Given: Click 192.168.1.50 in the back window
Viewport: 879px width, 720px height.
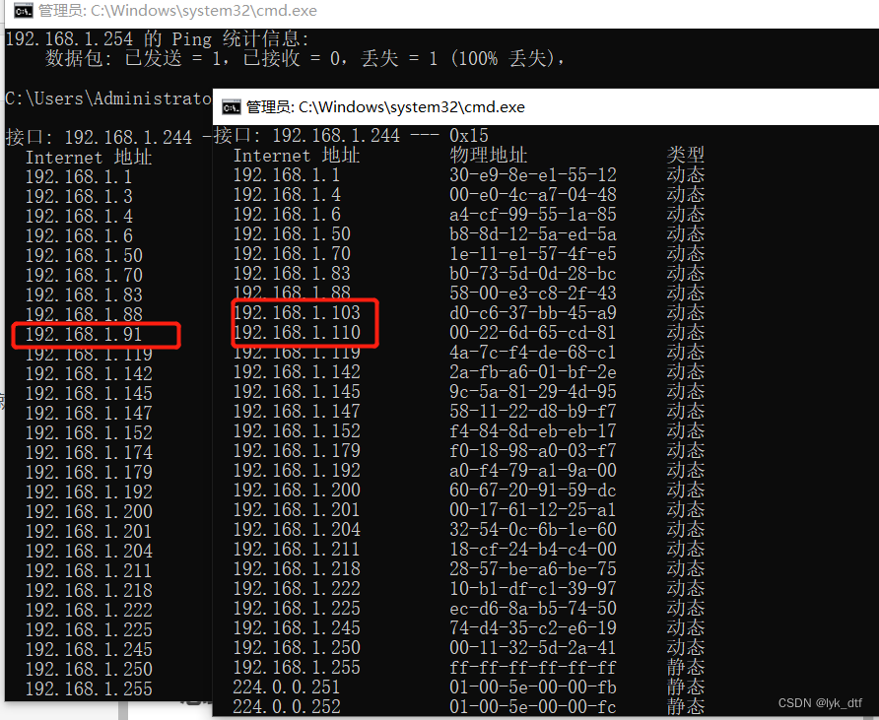Looking at the screenshot, I should [84, 255].
